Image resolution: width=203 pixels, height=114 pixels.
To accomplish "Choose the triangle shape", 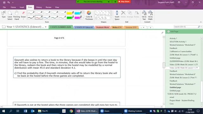I will point(108,15).
